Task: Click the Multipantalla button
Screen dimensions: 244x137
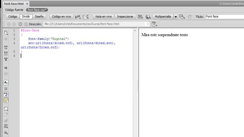Action: pos(163,16)
